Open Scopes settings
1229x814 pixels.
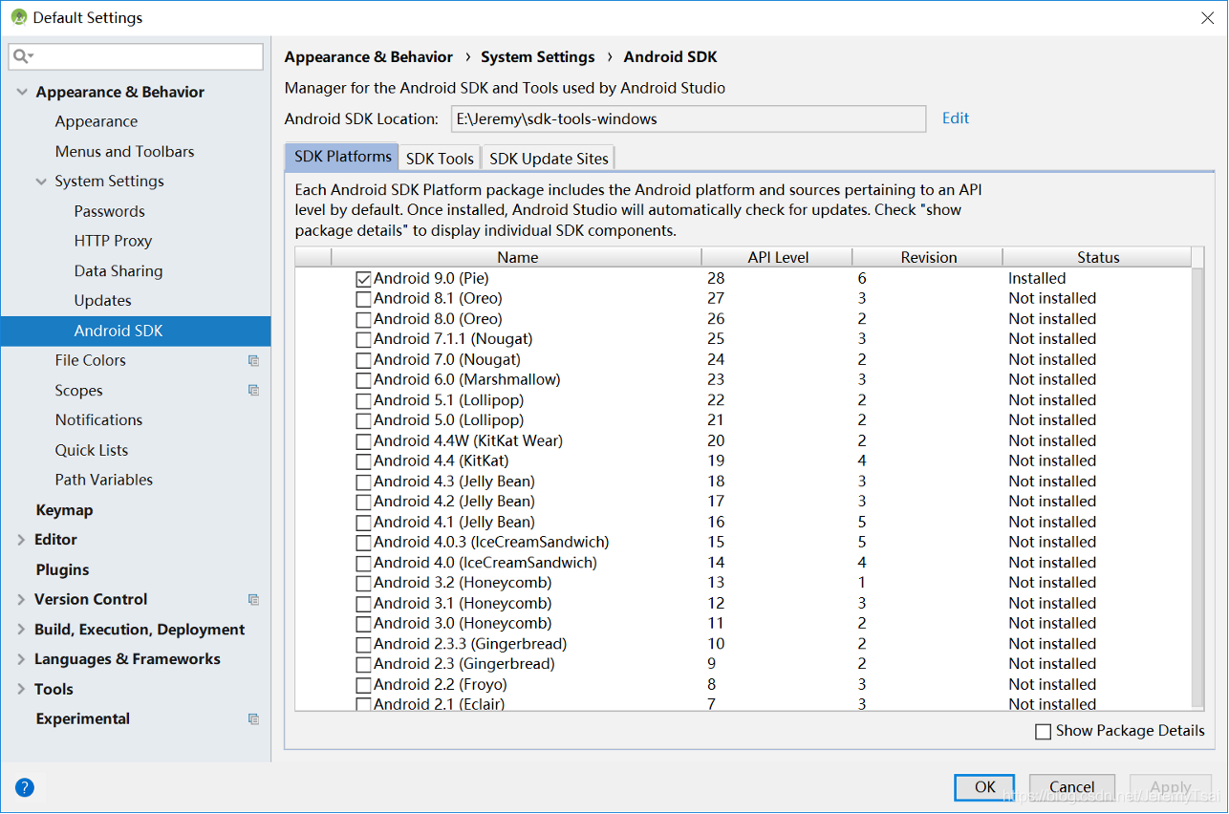click(78, 390)
